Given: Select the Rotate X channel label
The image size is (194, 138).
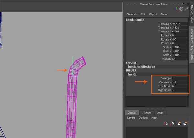Looking at the screenshot, I should pos(166,35).
